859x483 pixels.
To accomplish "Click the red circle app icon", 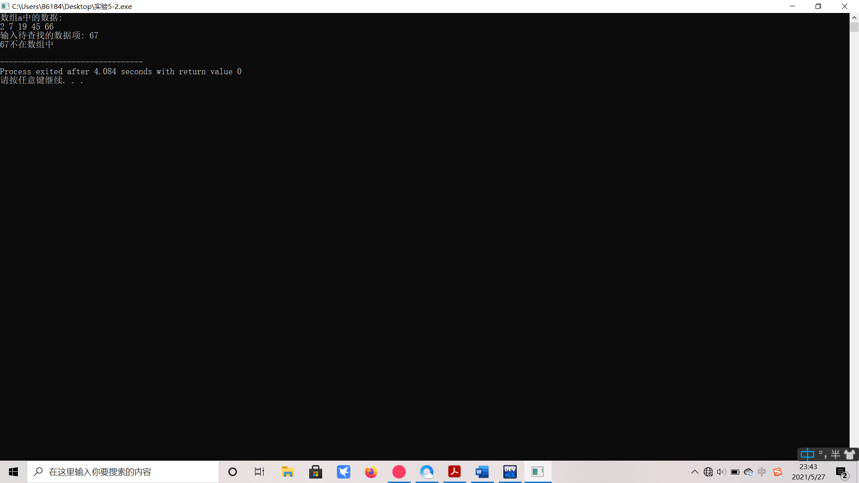I will pos(399,472).
